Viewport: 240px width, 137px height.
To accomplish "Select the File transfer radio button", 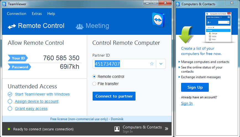I will (x=94, y=84).
